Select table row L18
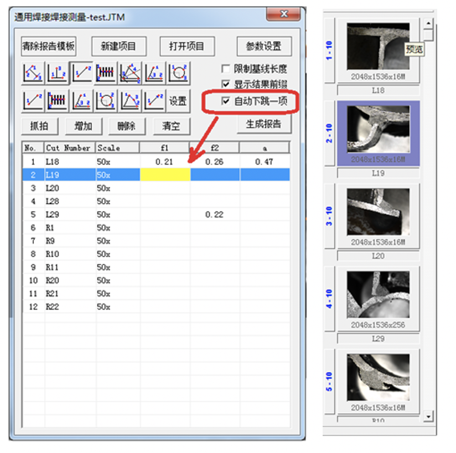Screen dimensions: 456x453 [x=157, y=162]
